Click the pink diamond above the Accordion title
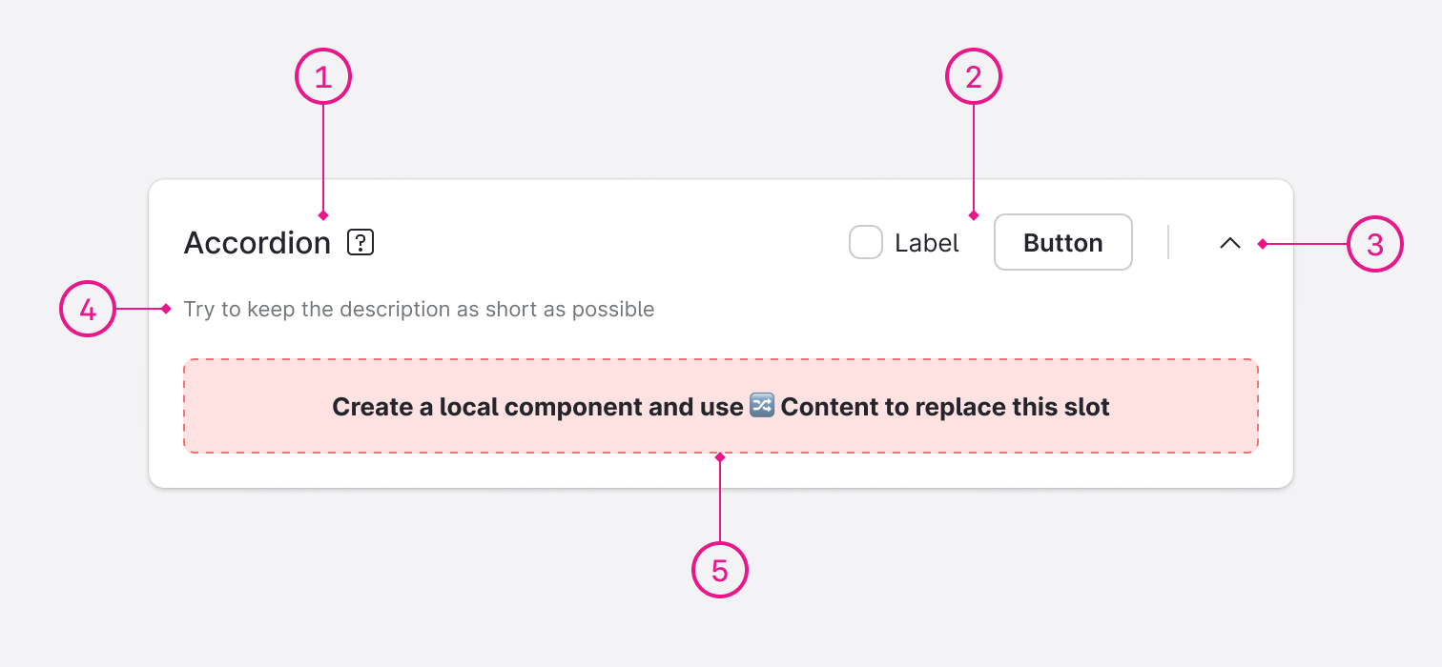 [x=323, y=215]
